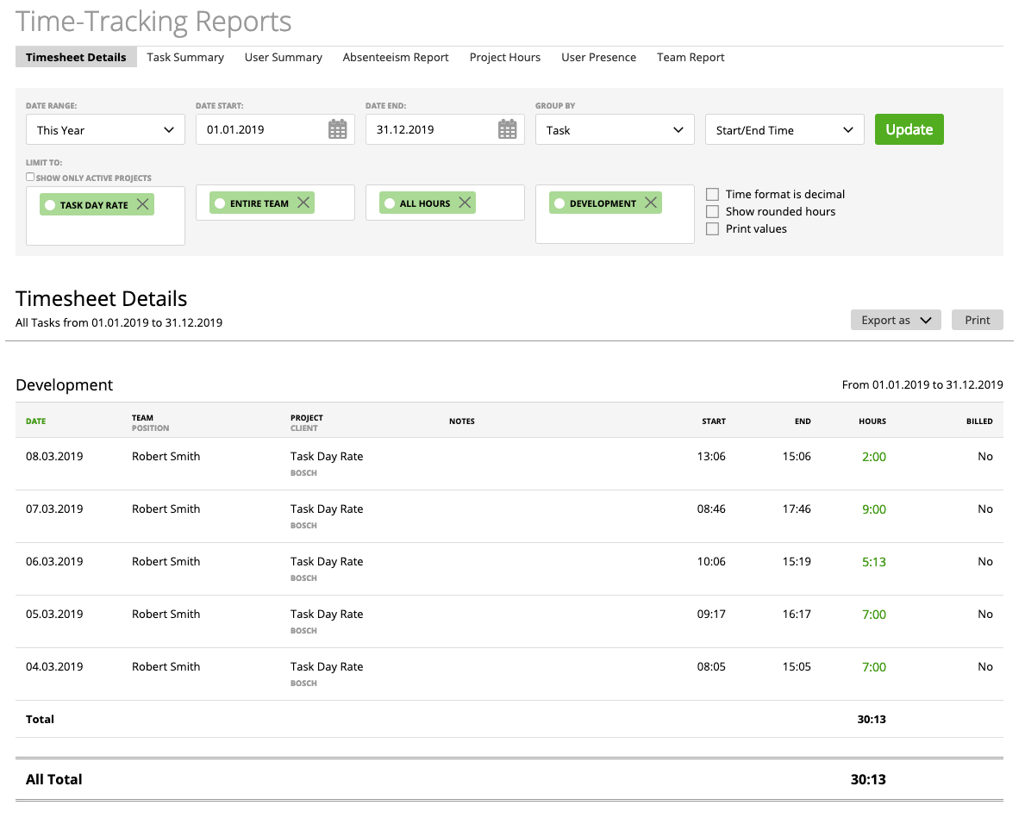Click the Print button
The width and height of the screenshot is (1025, 824).
pyautogui.click(x=978, y=320)
